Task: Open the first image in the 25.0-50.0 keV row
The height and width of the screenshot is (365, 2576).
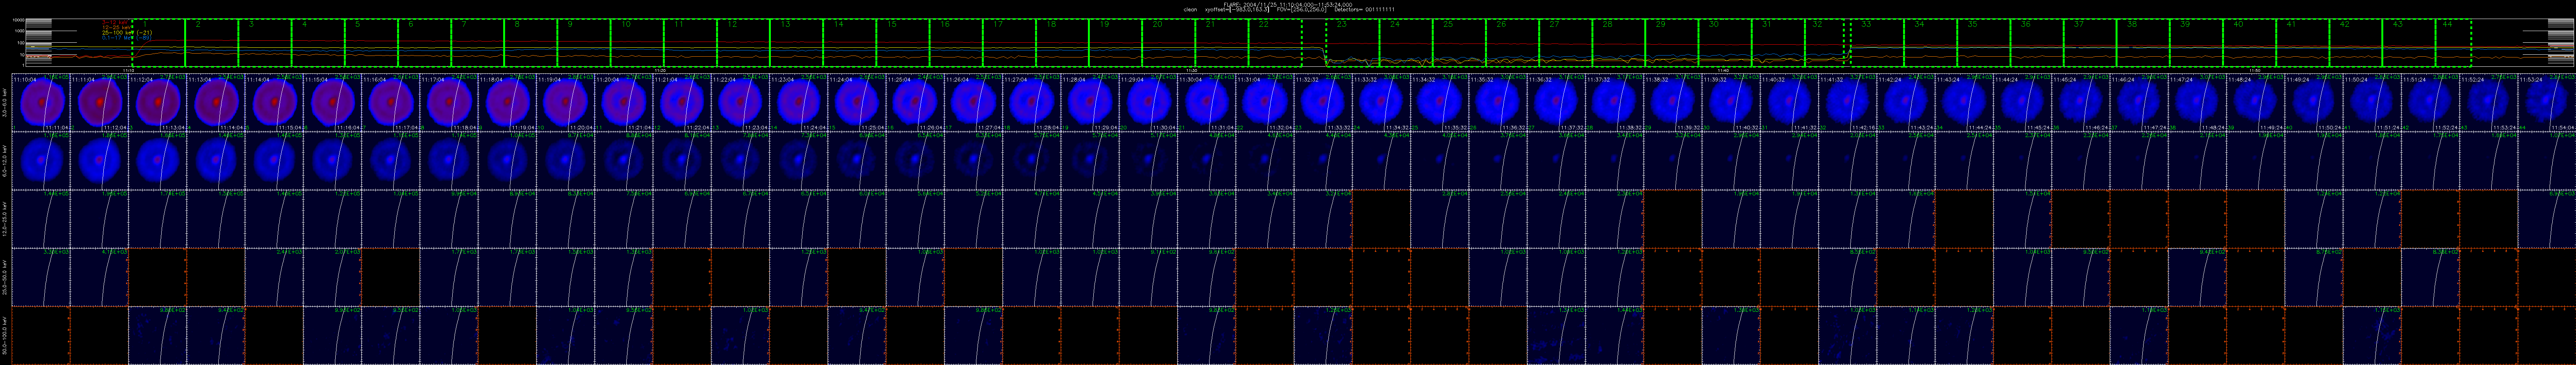Action: tap(42, 276)
